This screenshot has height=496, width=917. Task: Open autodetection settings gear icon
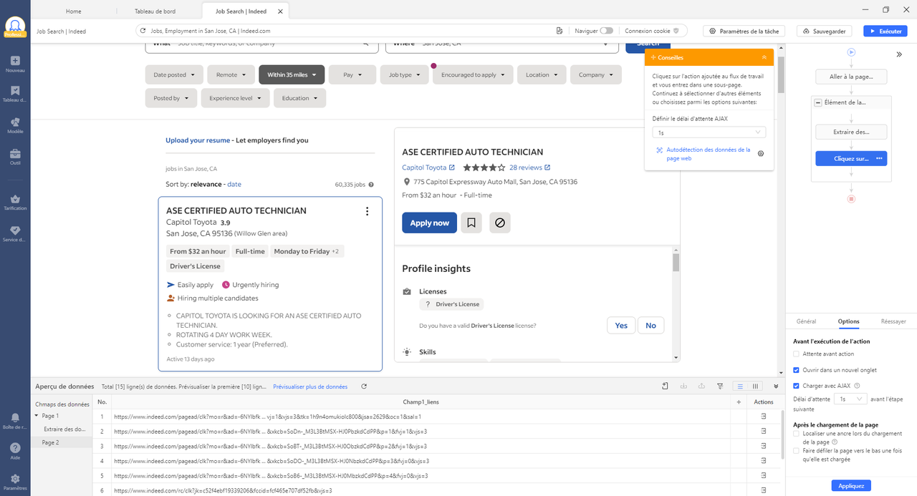point(761,153)
